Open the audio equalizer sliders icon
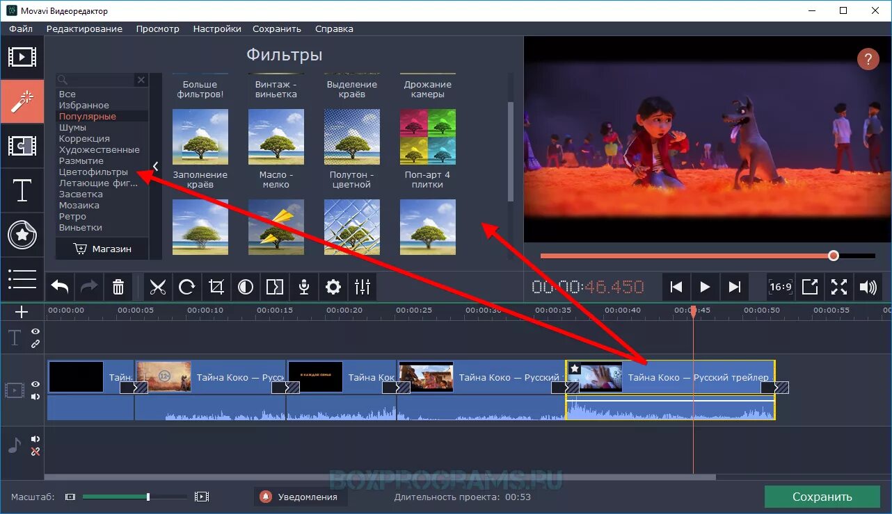This screenshot has height=514, width=892. pyautogui.click(x=363, y=287)
